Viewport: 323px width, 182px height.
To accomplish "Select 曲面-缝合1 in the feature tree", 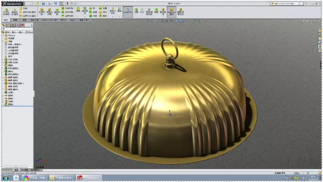I will tap(11, 90).
